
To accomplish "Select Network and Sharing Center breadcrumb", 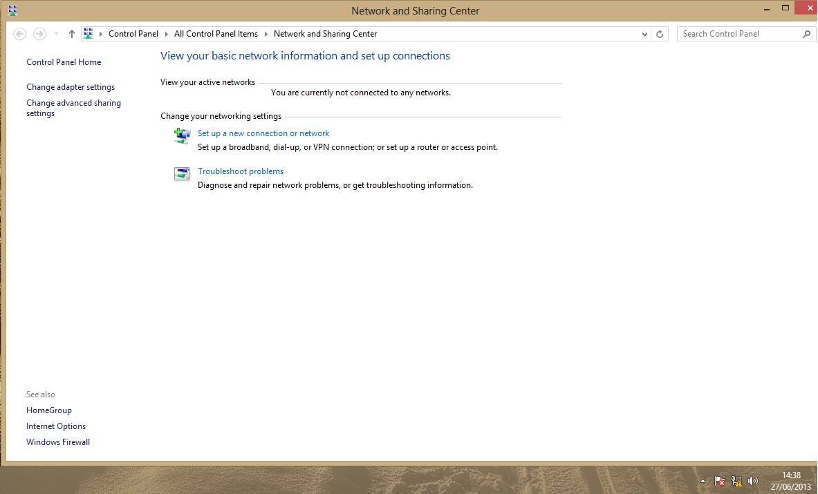I will click(325, 34).
